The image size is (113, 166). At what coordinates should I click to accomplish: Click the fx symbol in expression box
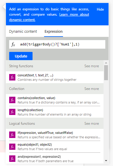(x=13, y=44)
